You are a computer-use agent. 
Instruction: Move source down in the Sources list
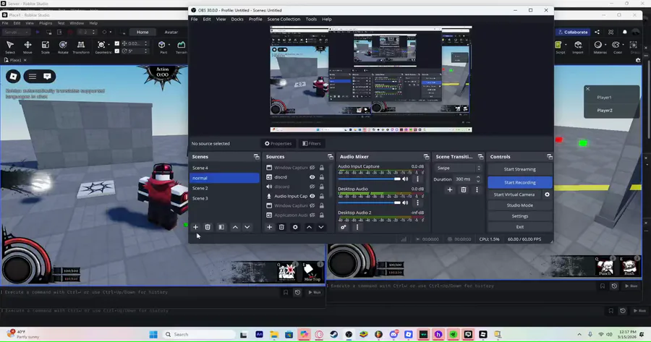(x=321, y=227)
